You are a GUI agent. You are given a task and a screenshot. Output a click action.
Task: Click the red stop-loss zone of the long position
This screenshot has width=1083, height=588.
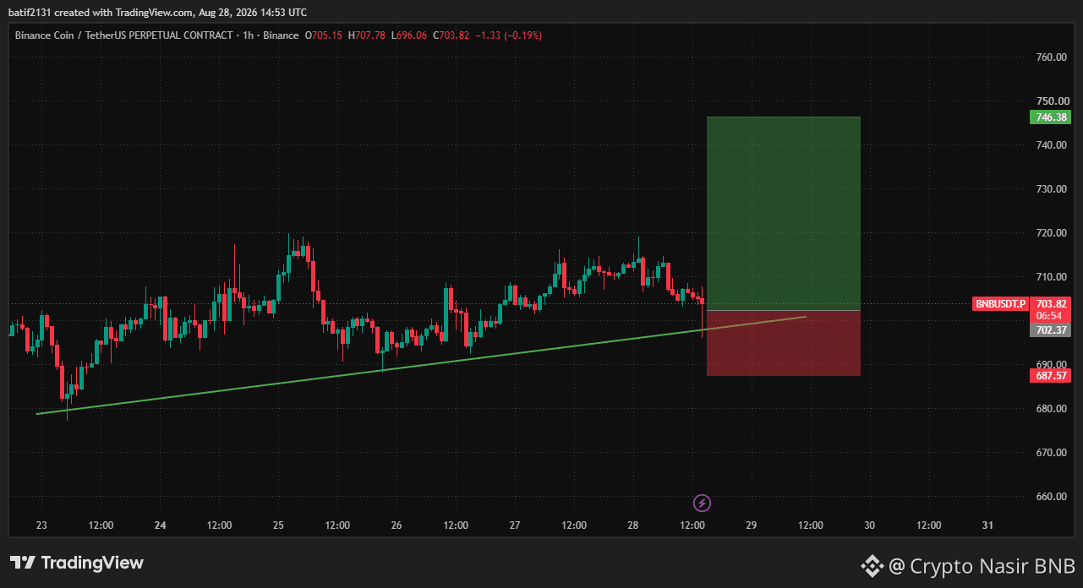coord(784,343)
